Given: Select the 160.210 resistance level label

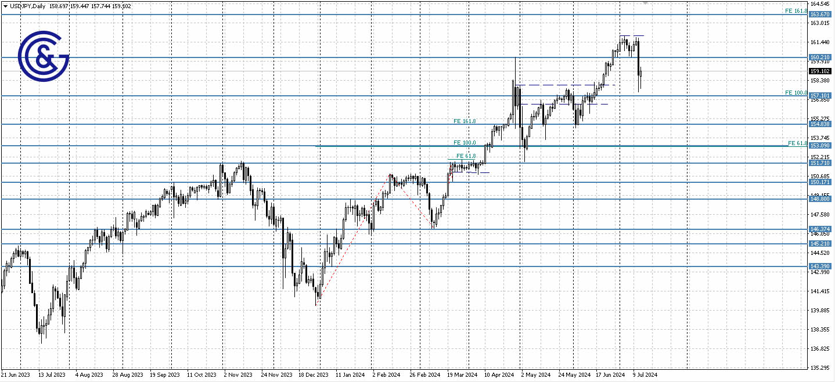Looking at the screenshot, I should [x=820, y=56].
